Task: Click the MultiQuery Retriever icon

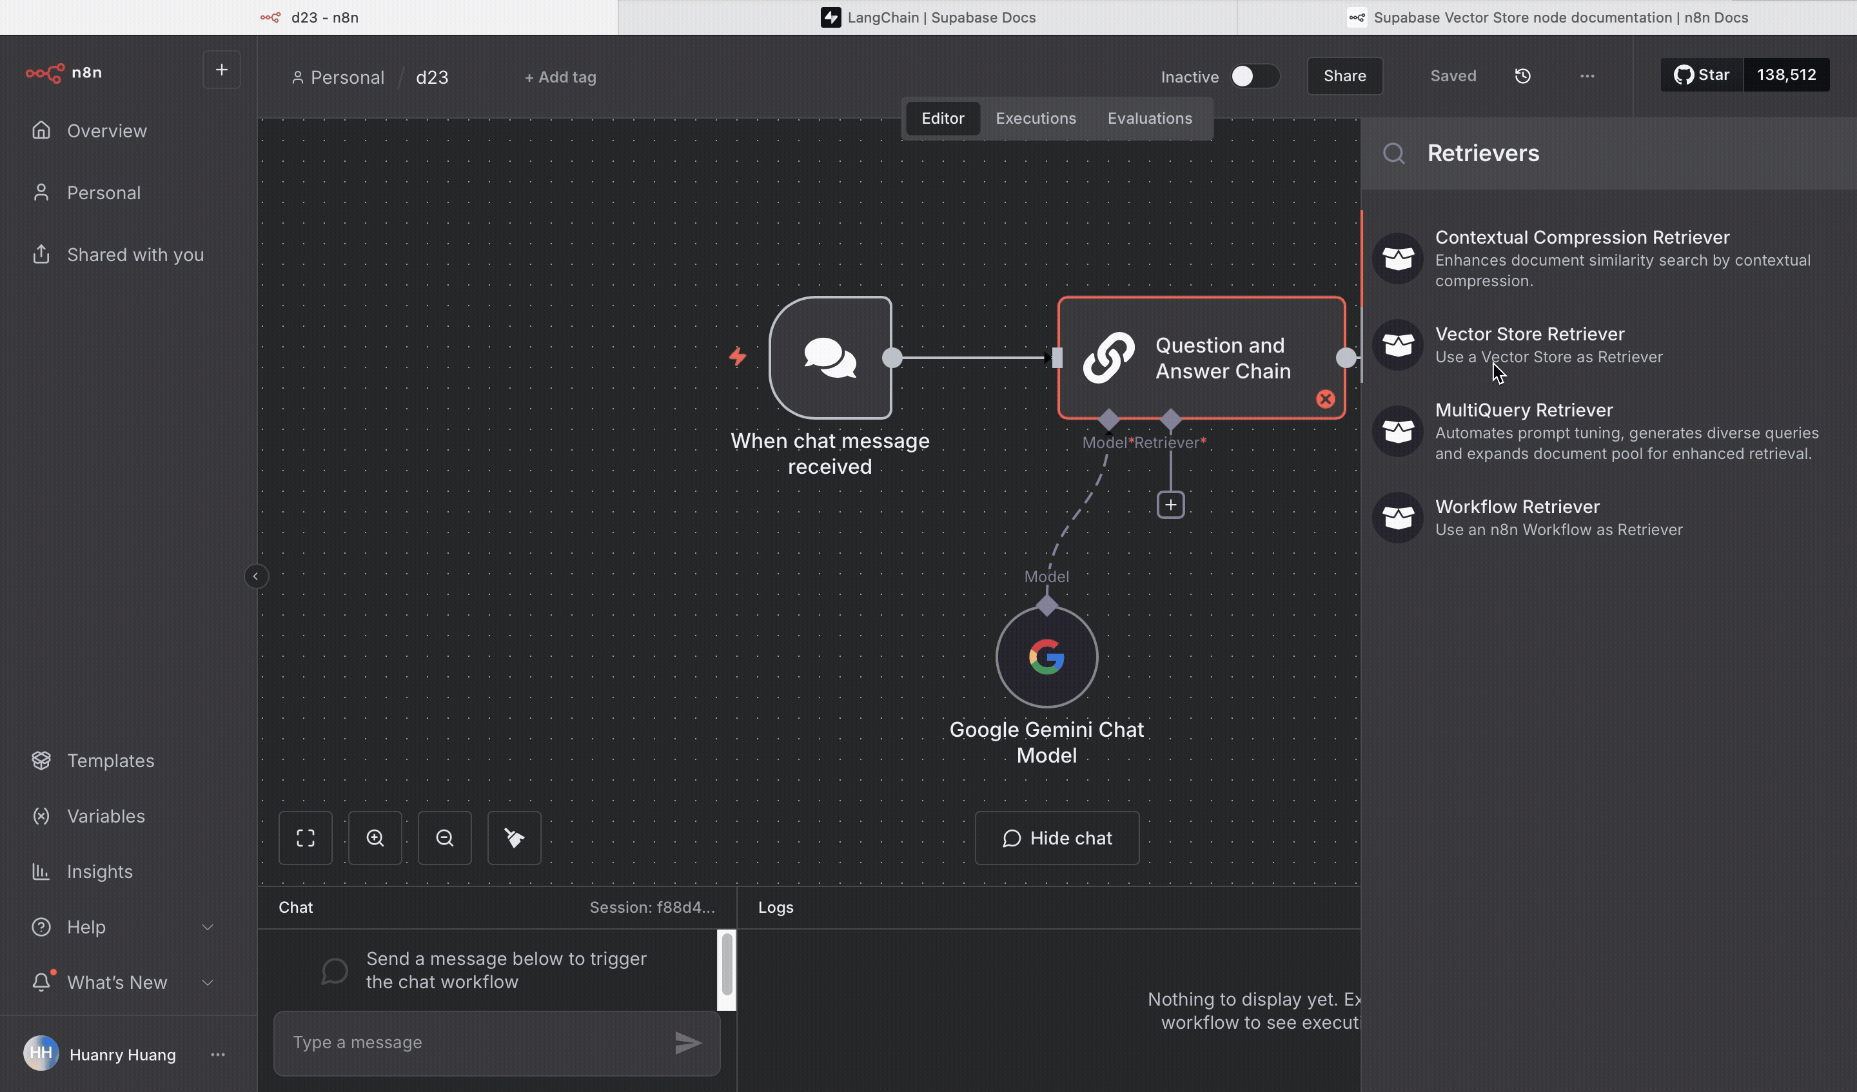Action: point(1397,431)
